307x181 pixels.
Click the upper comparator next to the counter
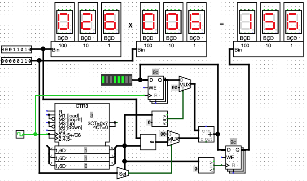pyautogui.click(x=160, y=119)
